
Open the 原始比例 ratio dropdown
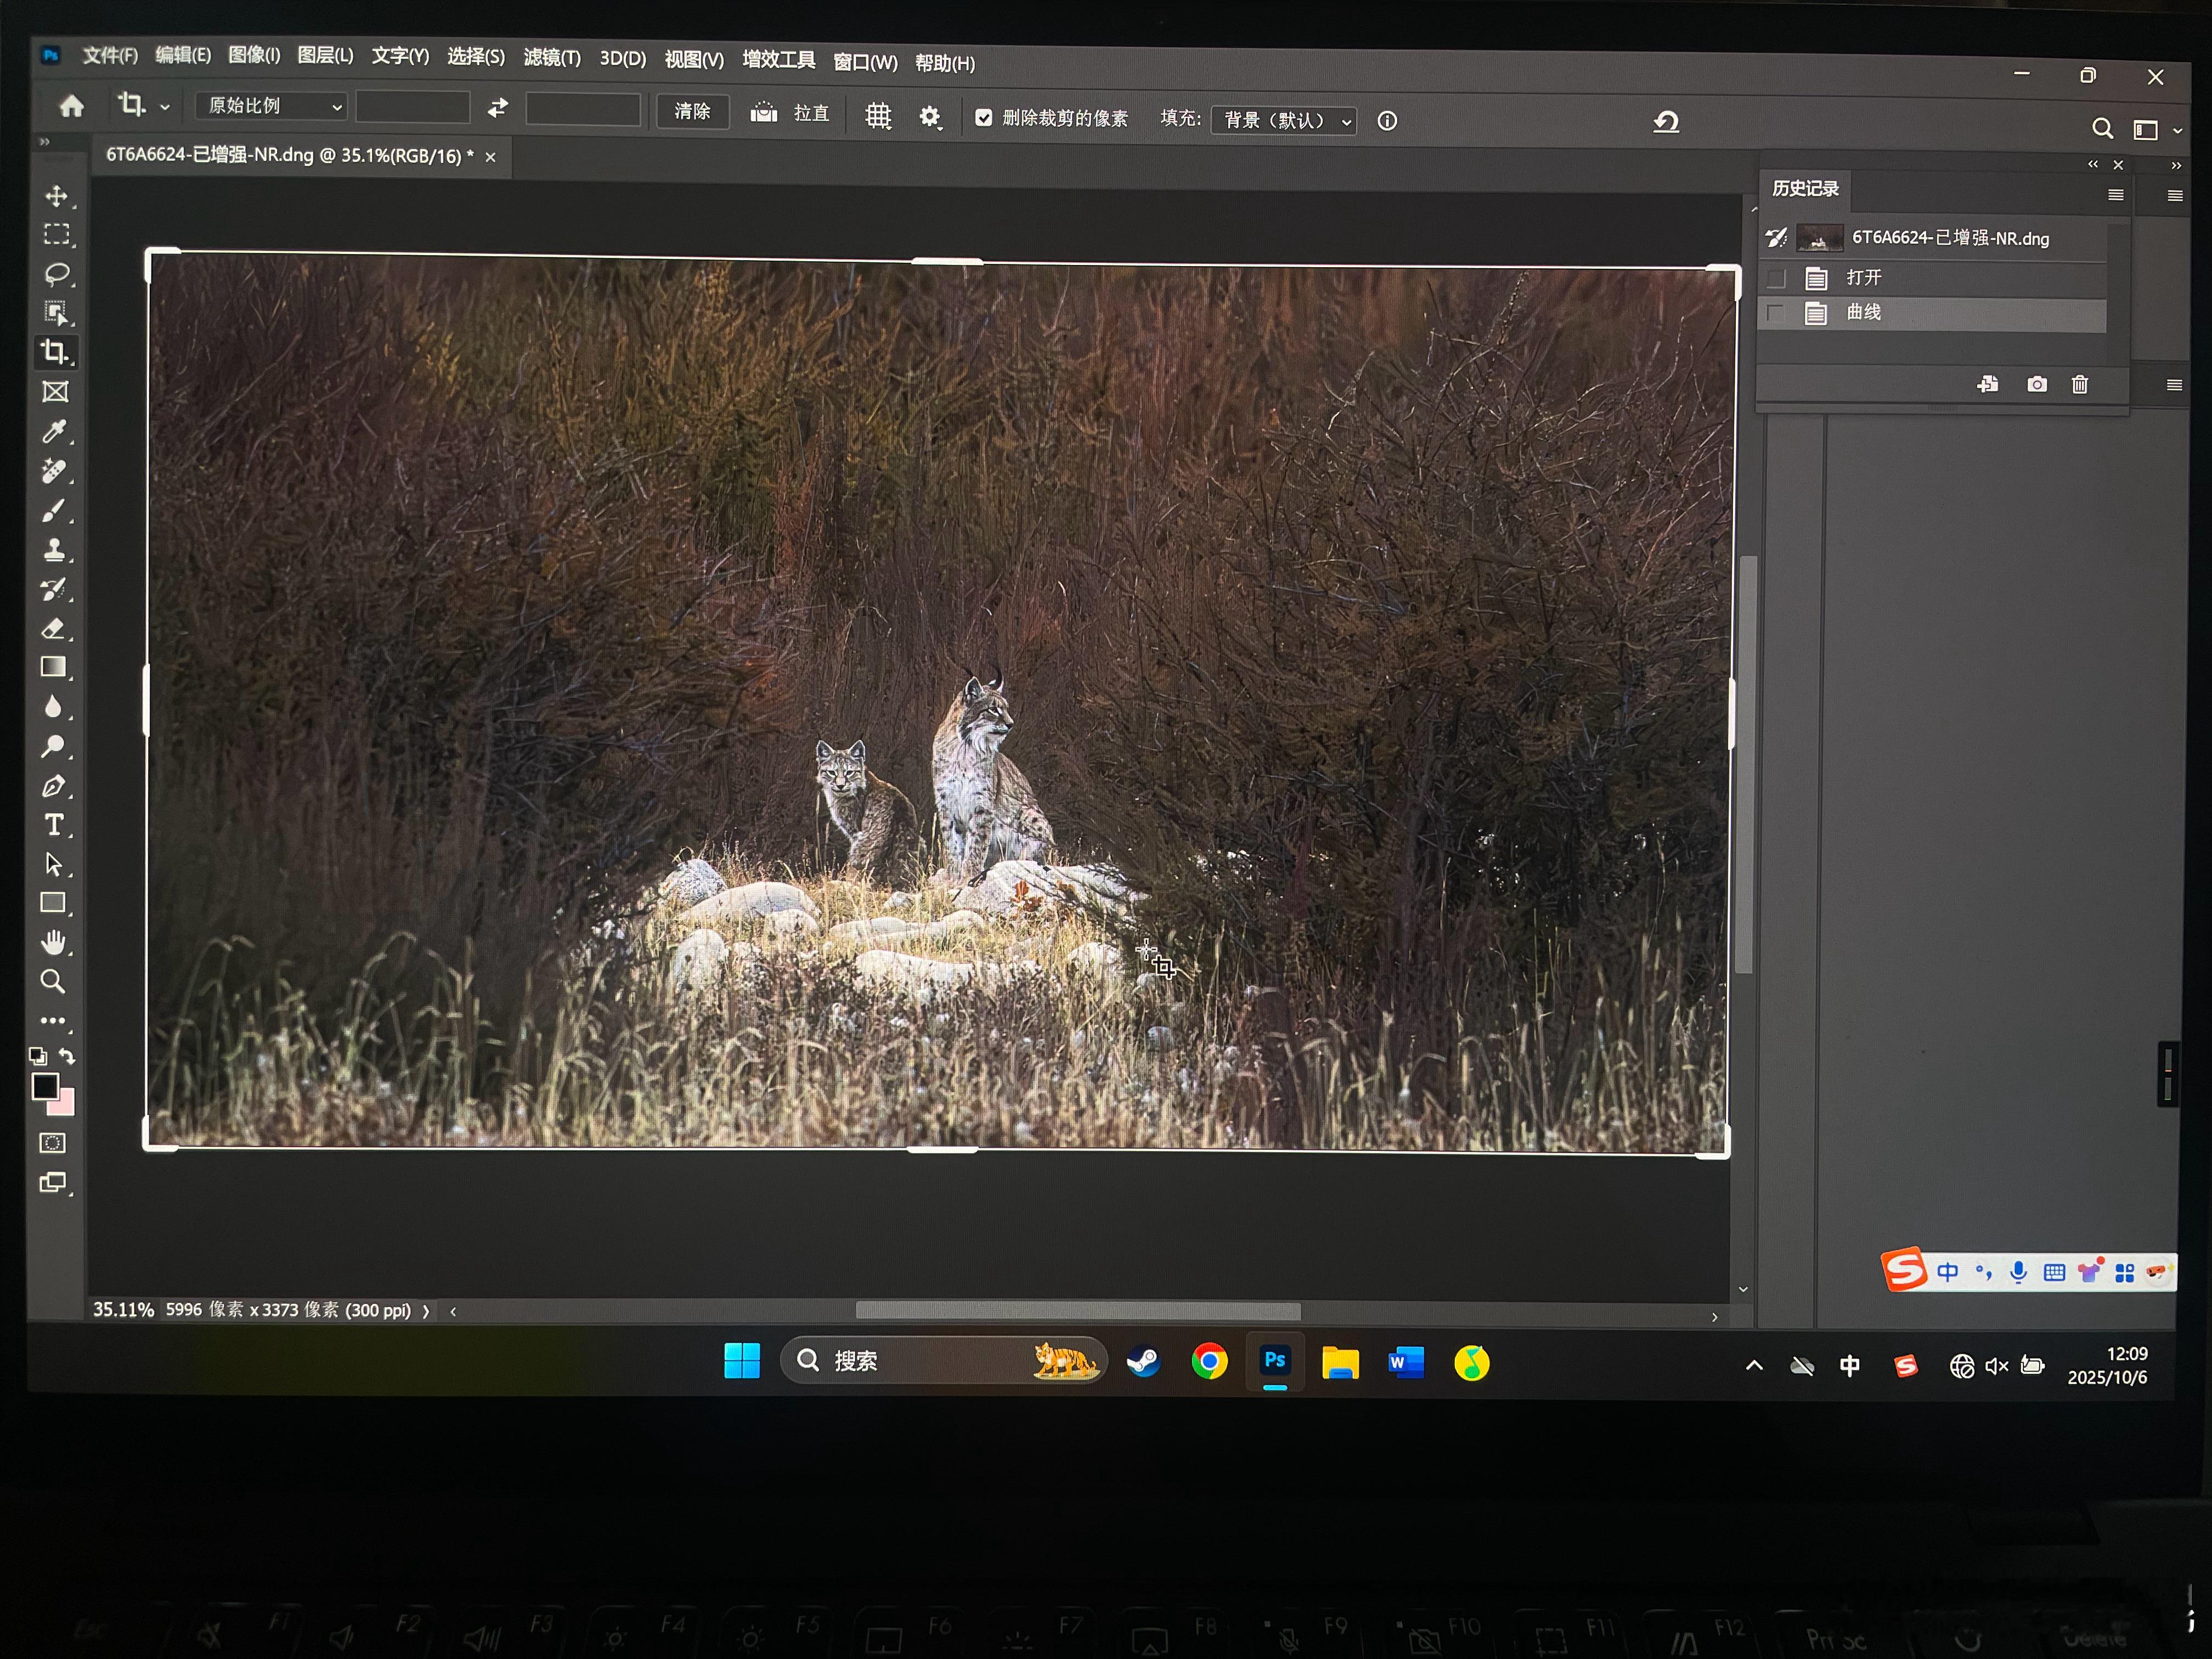[x=271, y=106]
